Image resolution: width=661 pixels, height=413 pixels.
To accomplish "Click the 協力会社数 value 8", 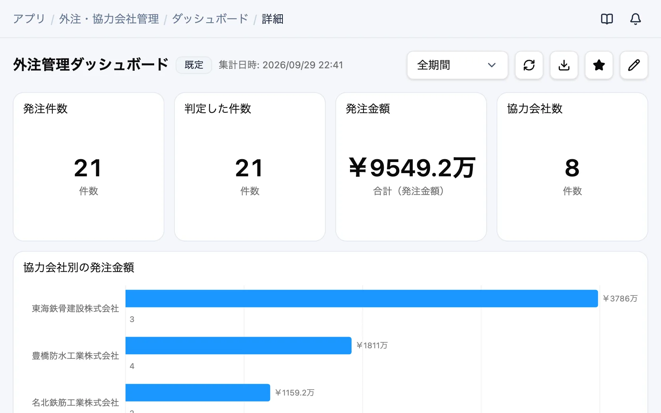I will click(572, 168).
